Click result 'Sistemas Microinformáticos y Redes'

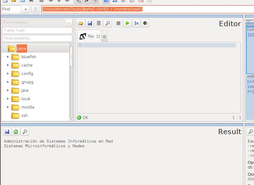(44, 146)
